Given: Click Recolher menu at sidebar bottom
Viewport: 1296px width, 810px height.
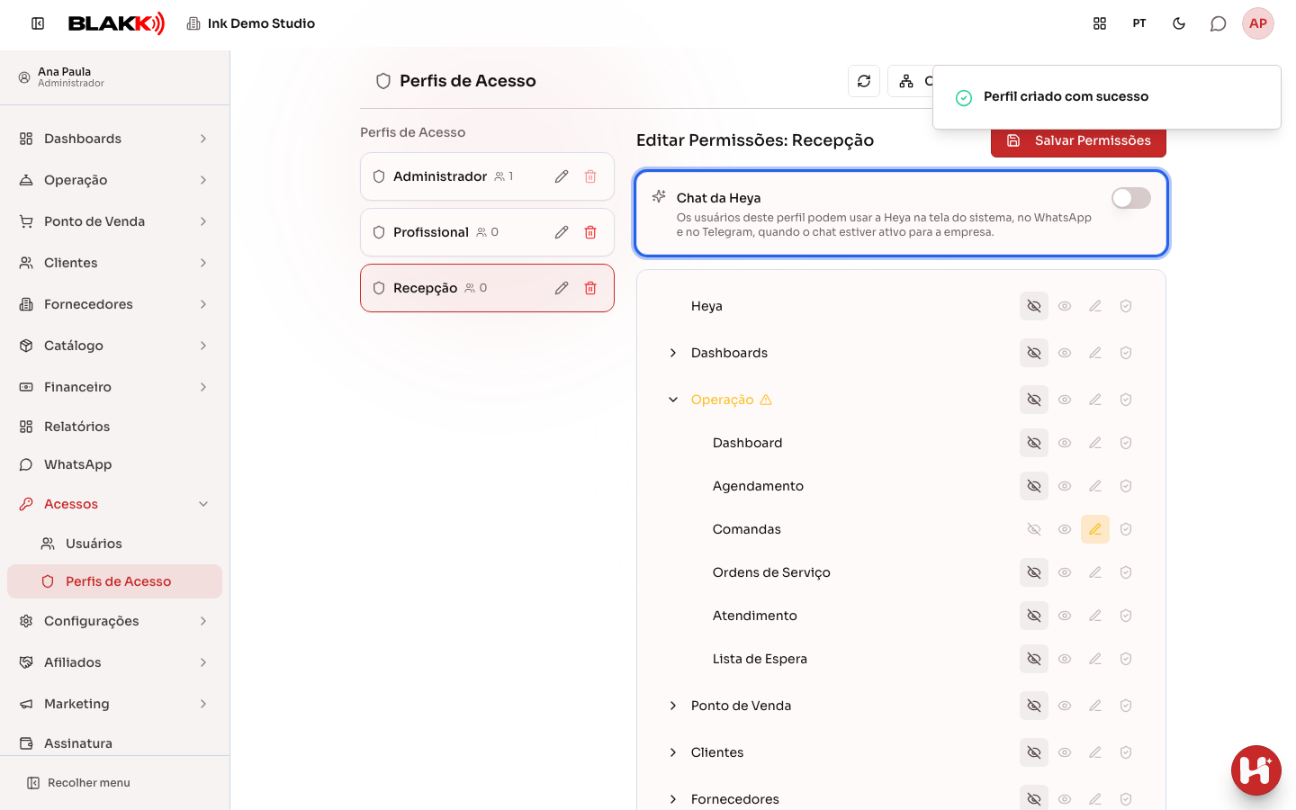Looking at the screenshot, I should pyautogui.click(x=79, y=783).
